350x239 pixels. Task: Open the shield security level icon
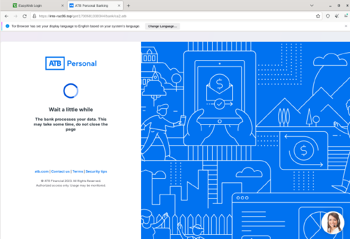tap(328, 16)
